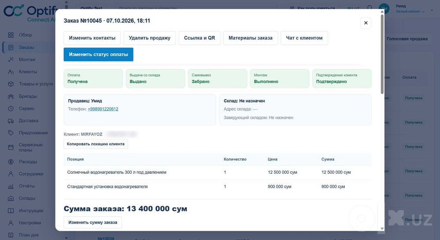Click Сервисные планы calendar icon
This screenshot has height=240, width=440.
(x=11, y=147)
